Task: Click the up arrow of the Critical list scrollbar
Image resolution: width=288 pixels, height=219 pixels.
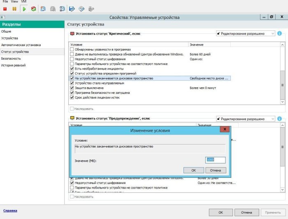Action: [283, 44]
